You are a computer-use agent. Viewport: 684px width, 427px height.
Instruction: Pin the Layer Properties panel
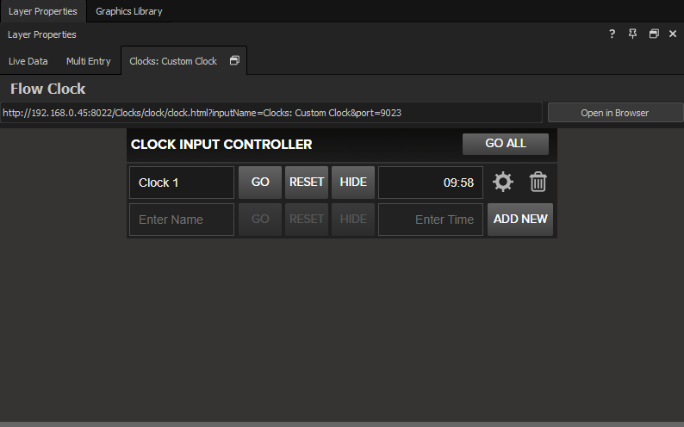632,34
